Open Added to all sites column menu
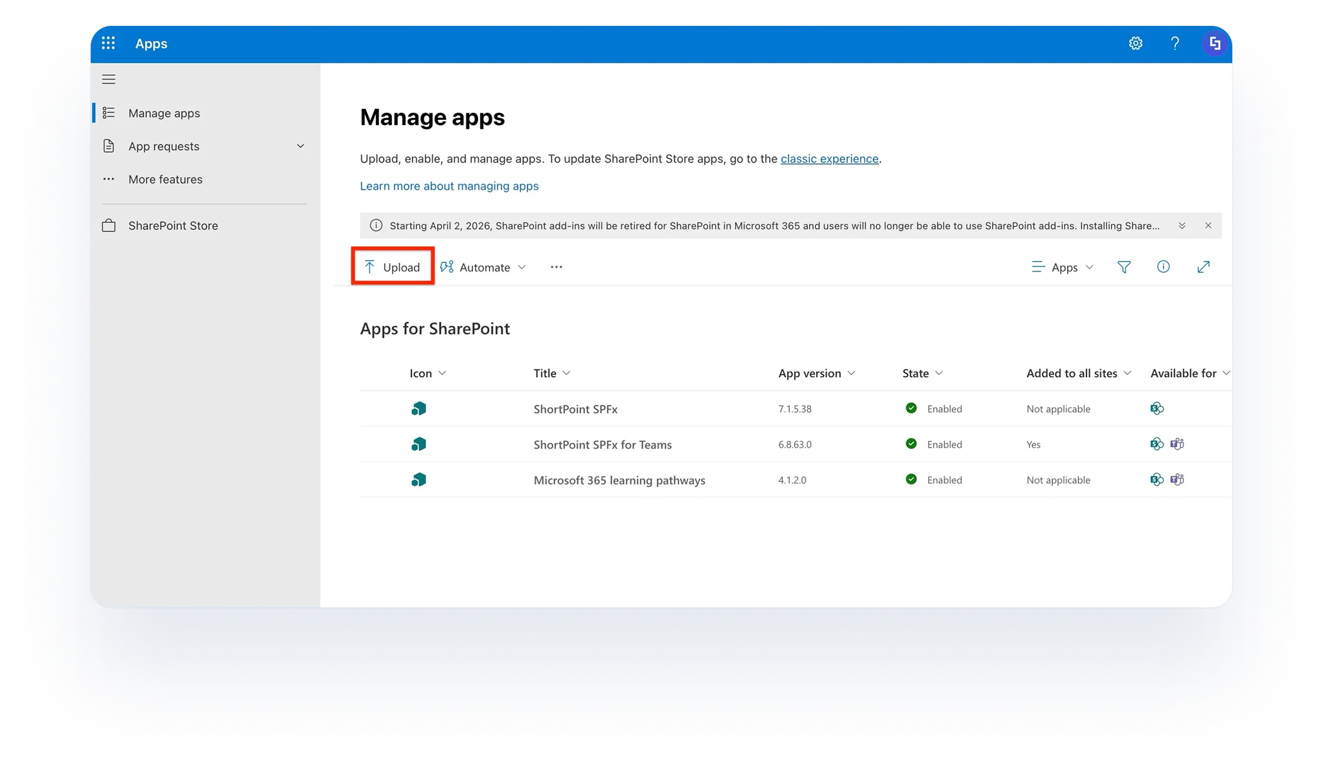Viewport: 1323px width, 763px height. (x=1079, y=373)
